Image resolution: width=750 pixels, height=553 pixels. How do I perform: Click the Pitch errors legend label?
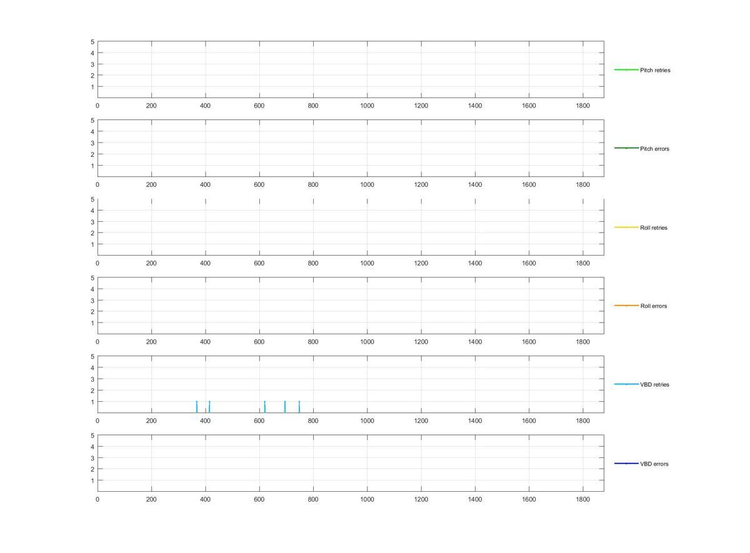click(x=654, y=149)
